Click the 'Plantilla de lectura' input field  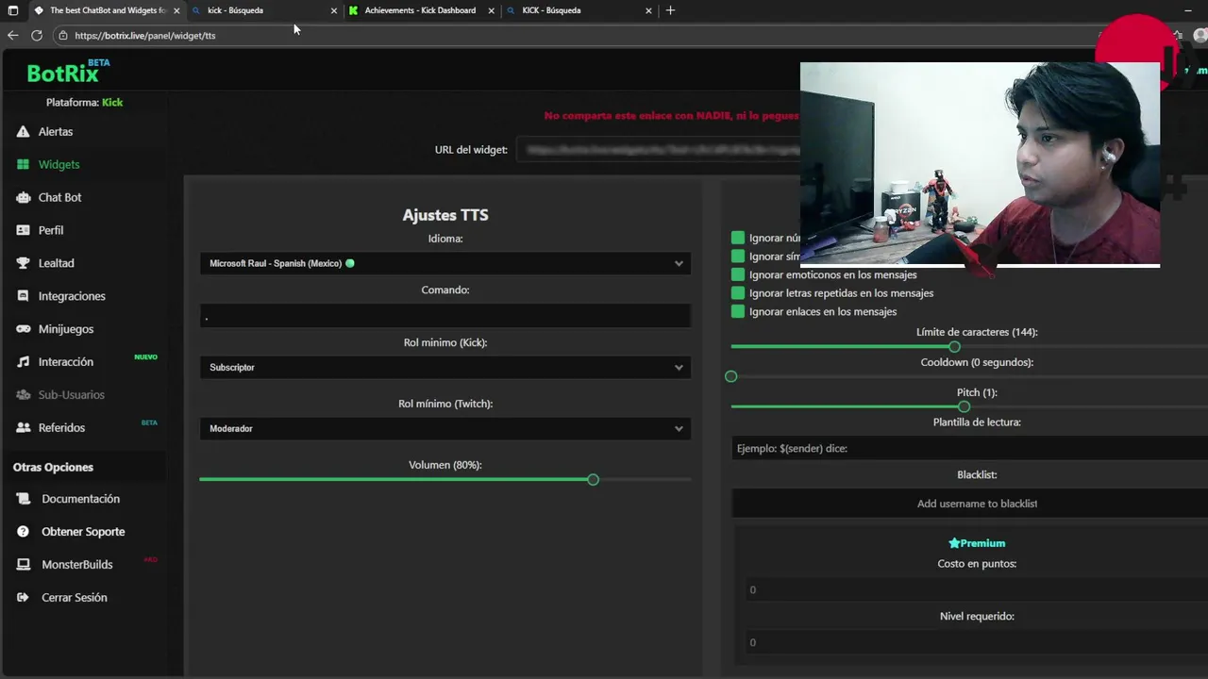pyautogui.click(x=969, y=449)
